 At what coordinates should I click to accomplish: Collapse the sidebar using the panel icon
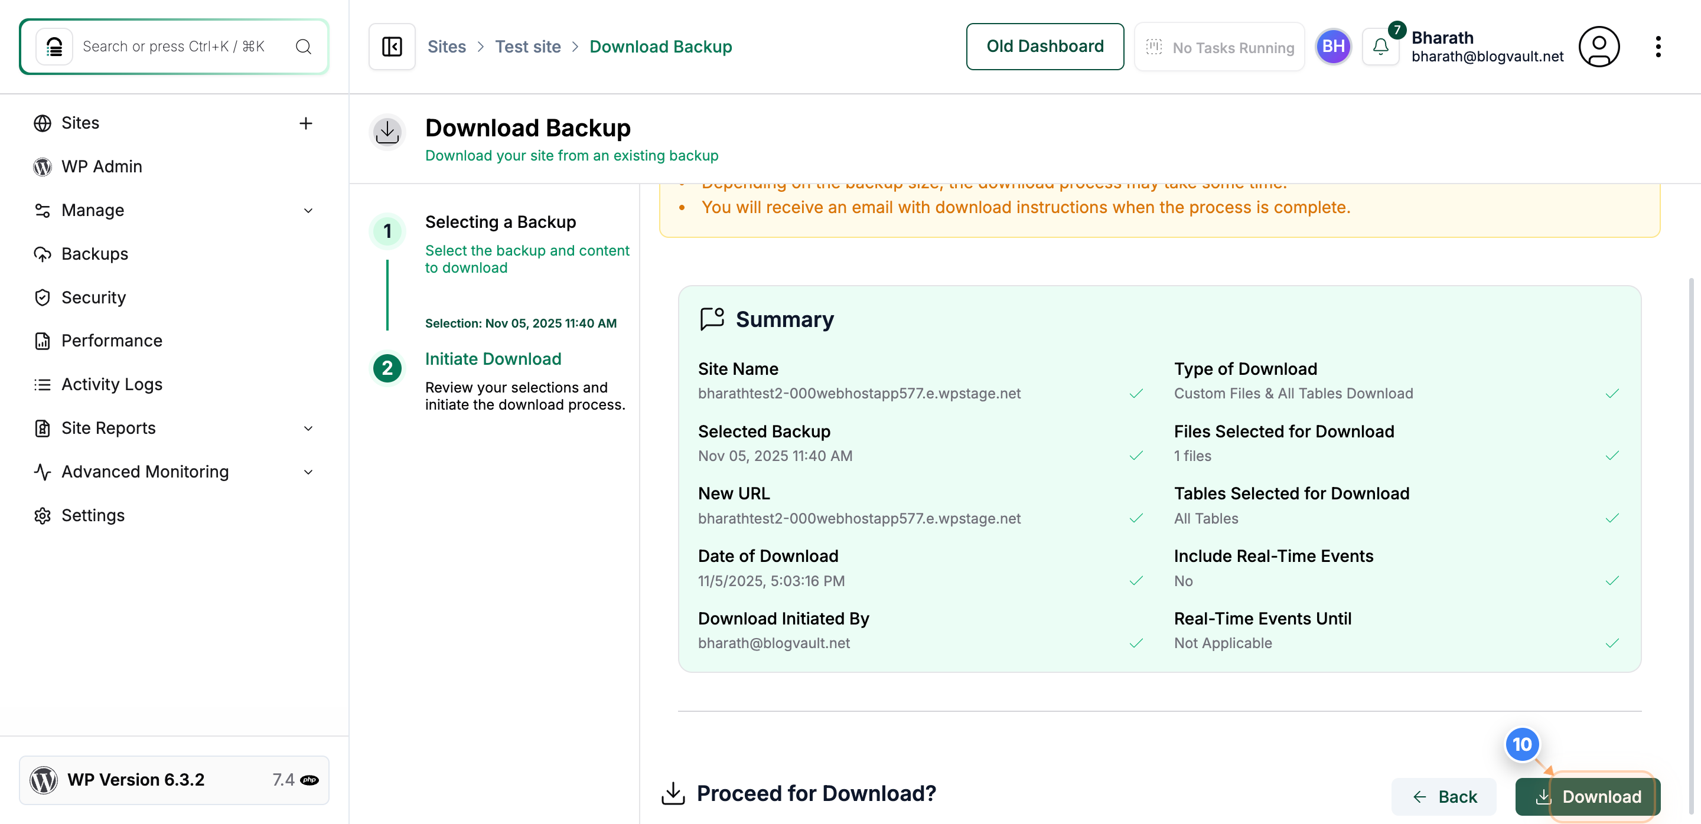(x=391, y=46)
